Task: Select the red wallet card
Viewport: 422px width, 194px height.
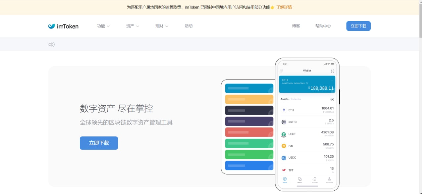Action: coord(249,132)
